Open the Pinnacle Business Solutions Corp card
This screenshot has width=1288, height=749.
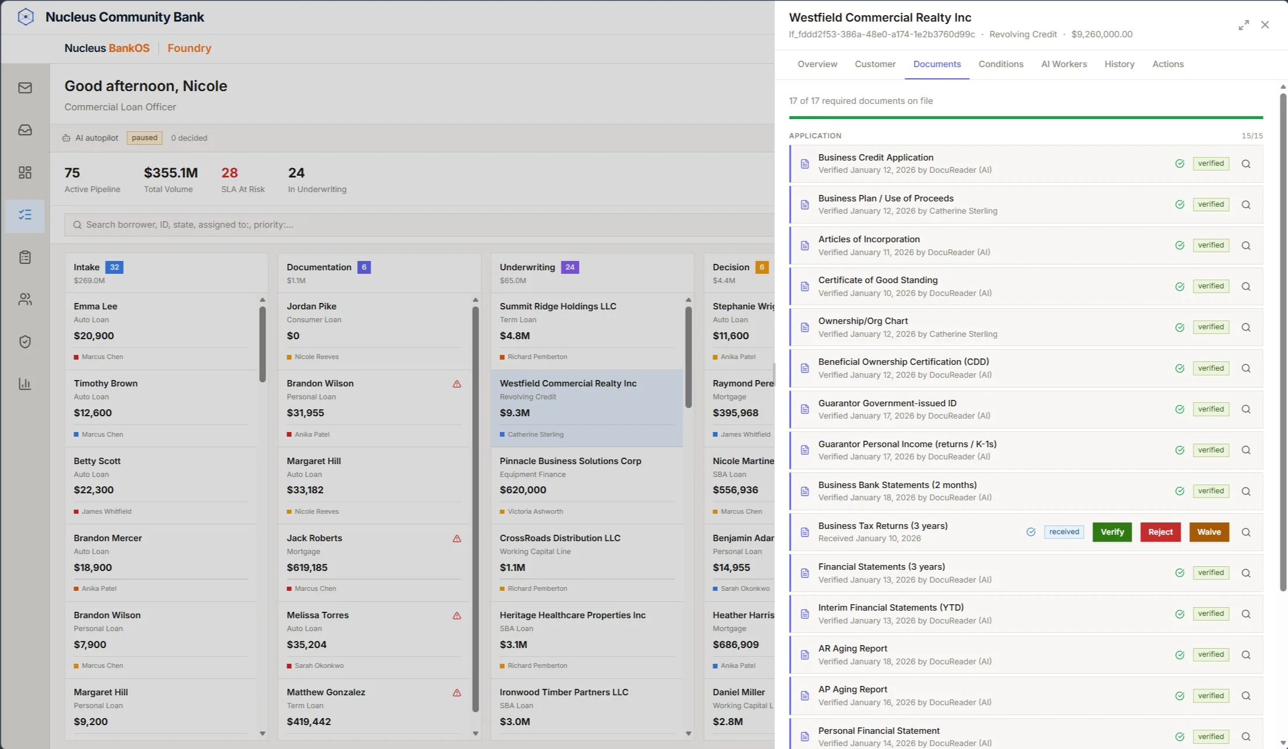[587, 486]
